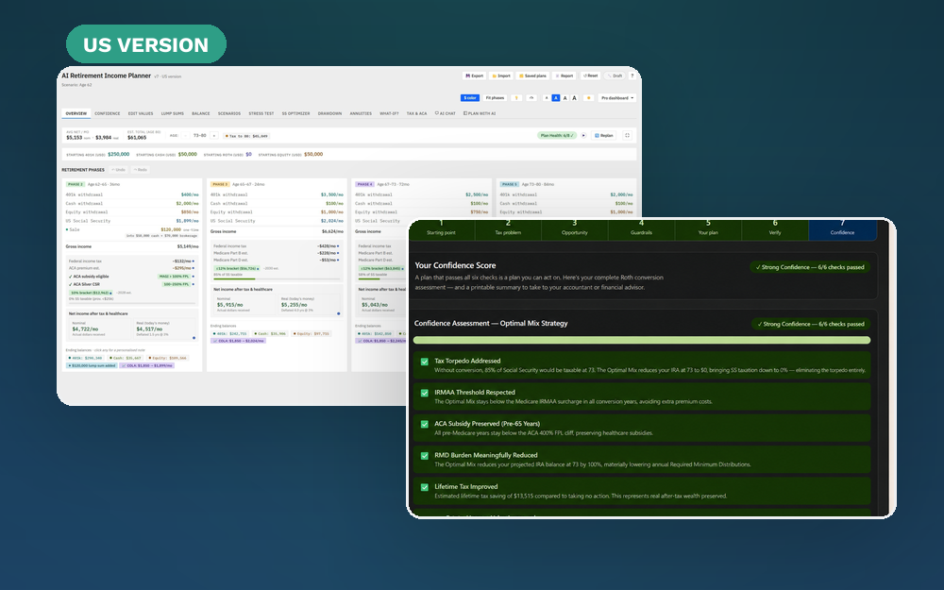This screenshot has width=944, height=590.
Task: Click the sun theme icon
Action: (x=589, y=97)
